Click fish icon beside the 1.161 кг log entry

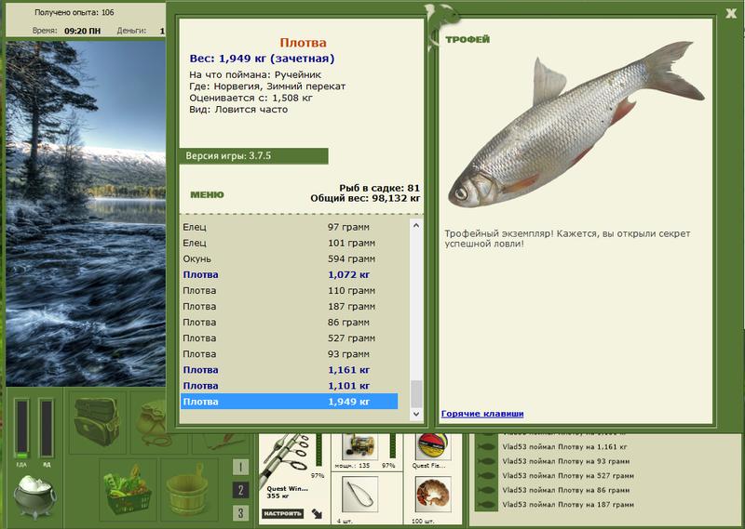click(485, 447)
